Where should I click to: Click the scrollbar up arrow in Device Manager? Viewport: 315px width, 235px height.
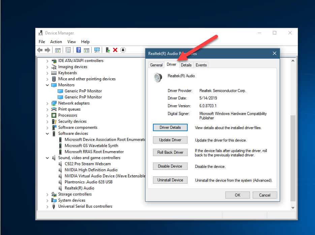pyautogui.click(x=293, y=61)
